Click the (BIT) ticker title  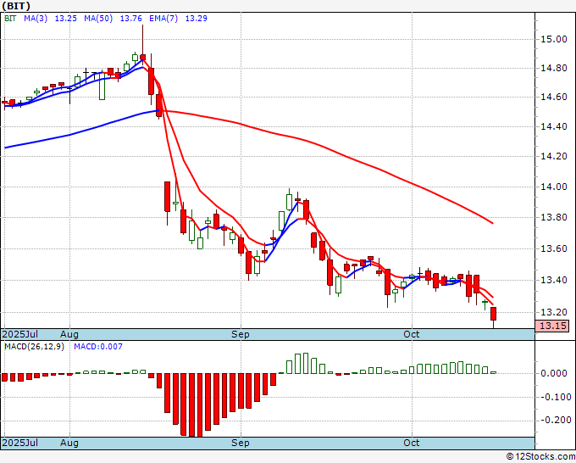[16, 6]
